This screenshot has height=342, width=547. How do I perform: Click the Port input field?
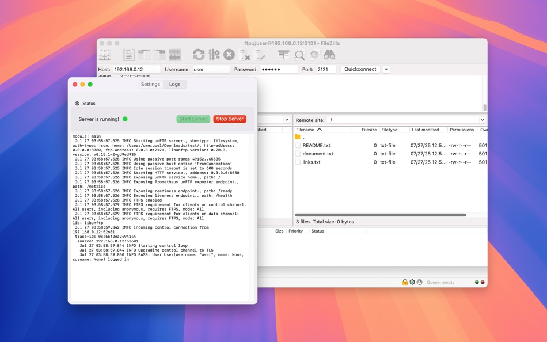coord(326,69)
